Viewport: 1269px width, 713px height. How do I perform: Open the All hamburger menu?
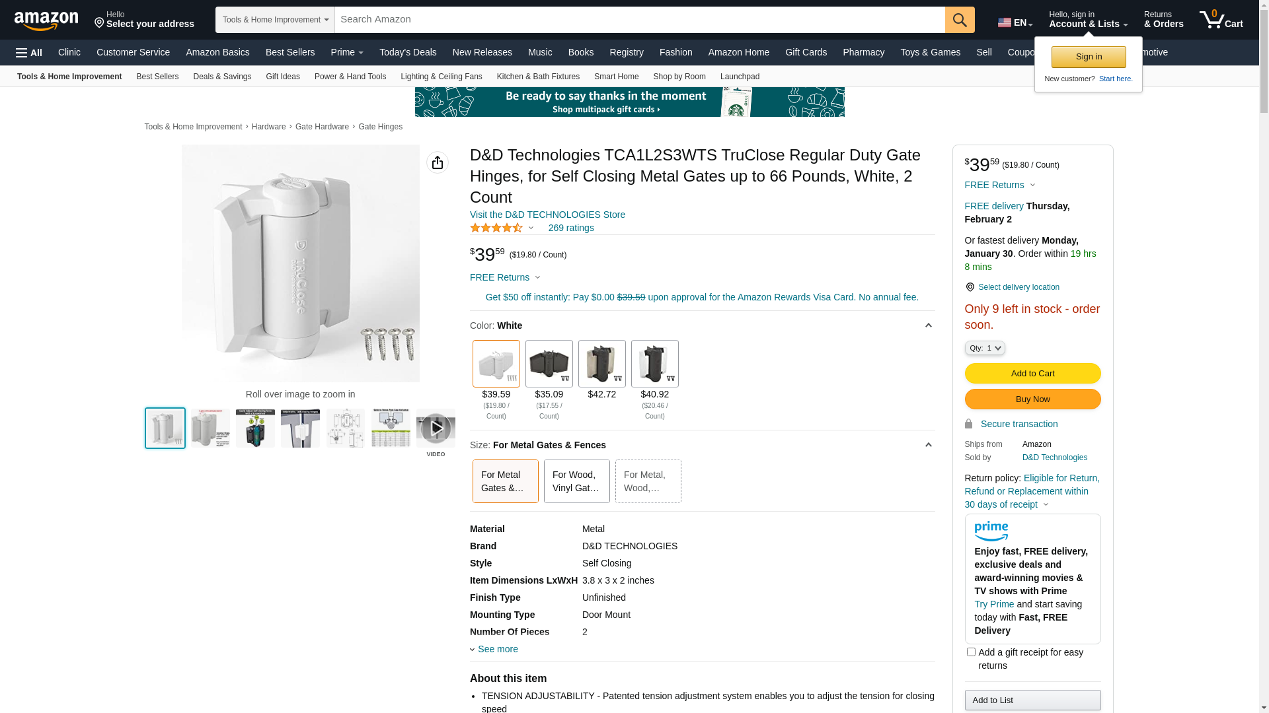click(x=29, y=53)
